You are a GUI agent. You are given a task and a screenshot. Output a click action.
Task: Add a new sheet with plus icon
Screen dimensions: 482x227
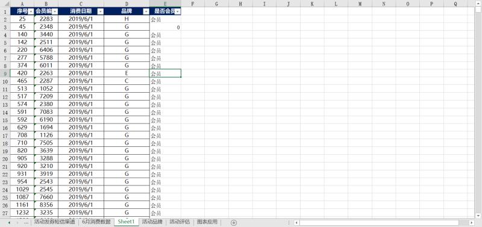click(x=234, y=222)
